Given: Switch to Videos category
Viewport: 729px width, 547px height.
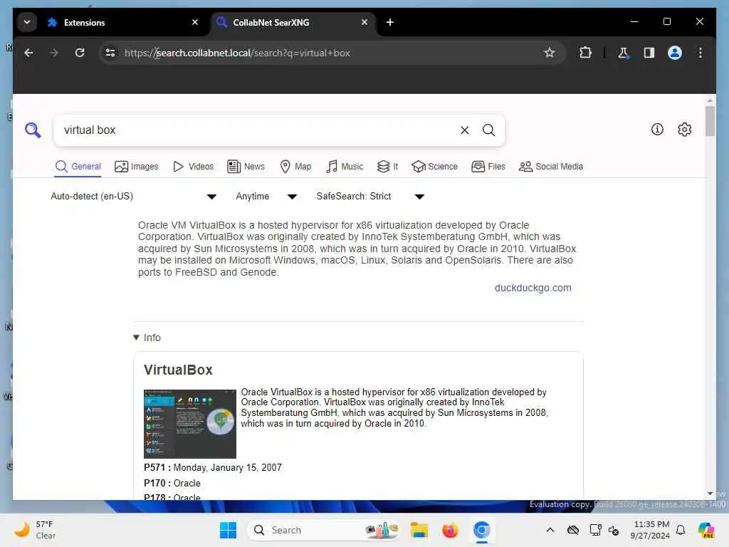Looking at the screenshot, I should (x=193, y=167).
